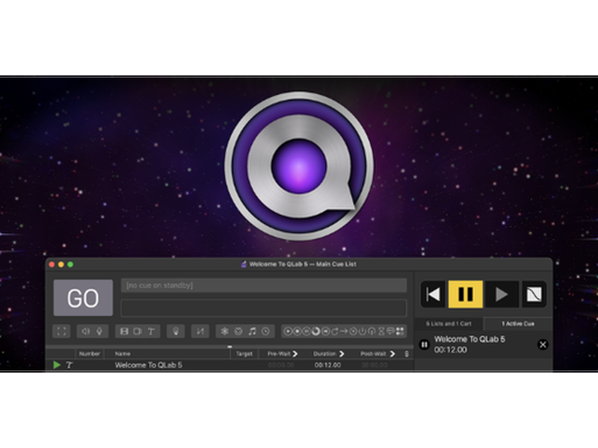Click the Text cue type icon in row
The image size is (598, 448).
tap(69, 365)
